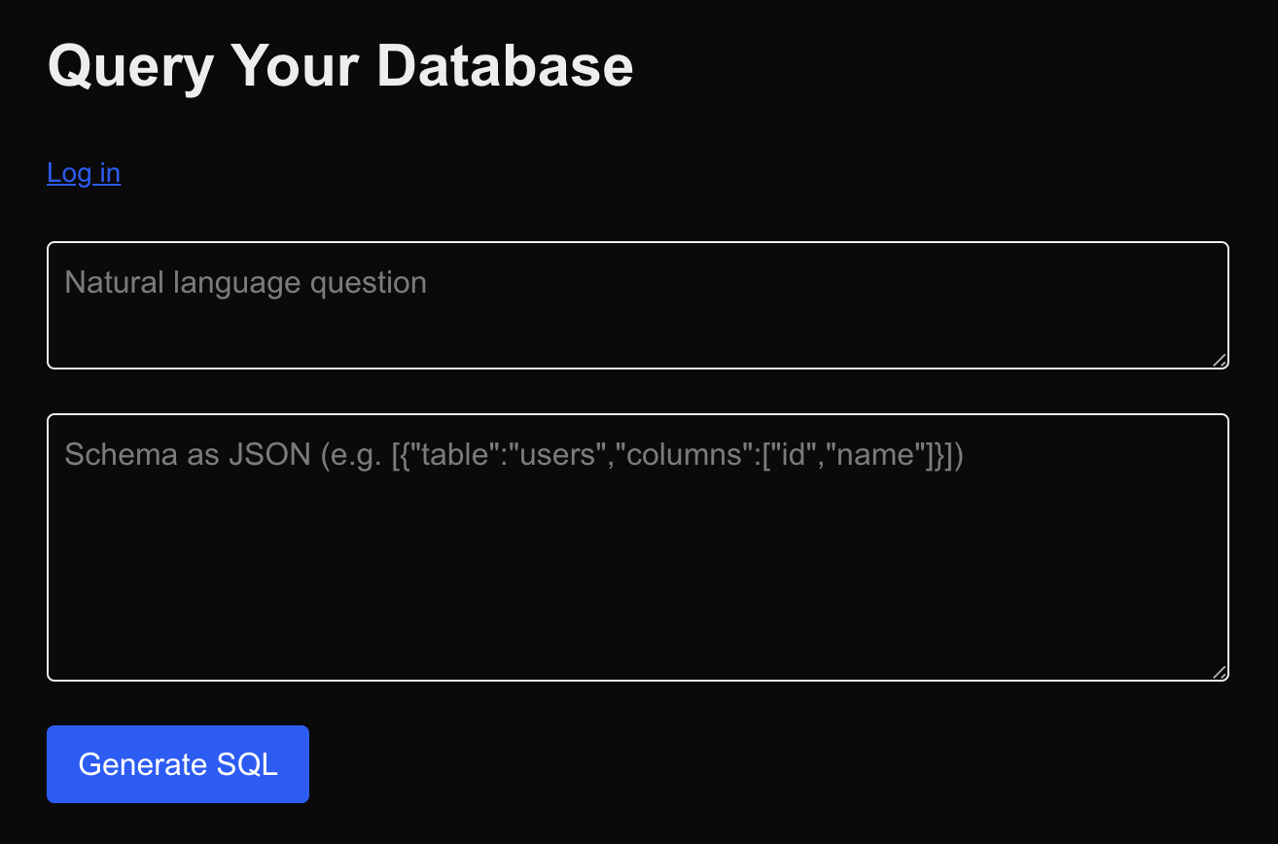The image size is (1278, 844).
Task: Select the Natural language question placeholder text
Action: coord(245,283)
